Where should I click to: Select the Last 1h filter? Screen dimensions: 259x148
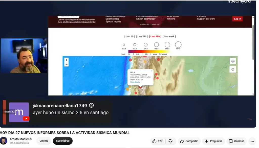pos(129,36)
